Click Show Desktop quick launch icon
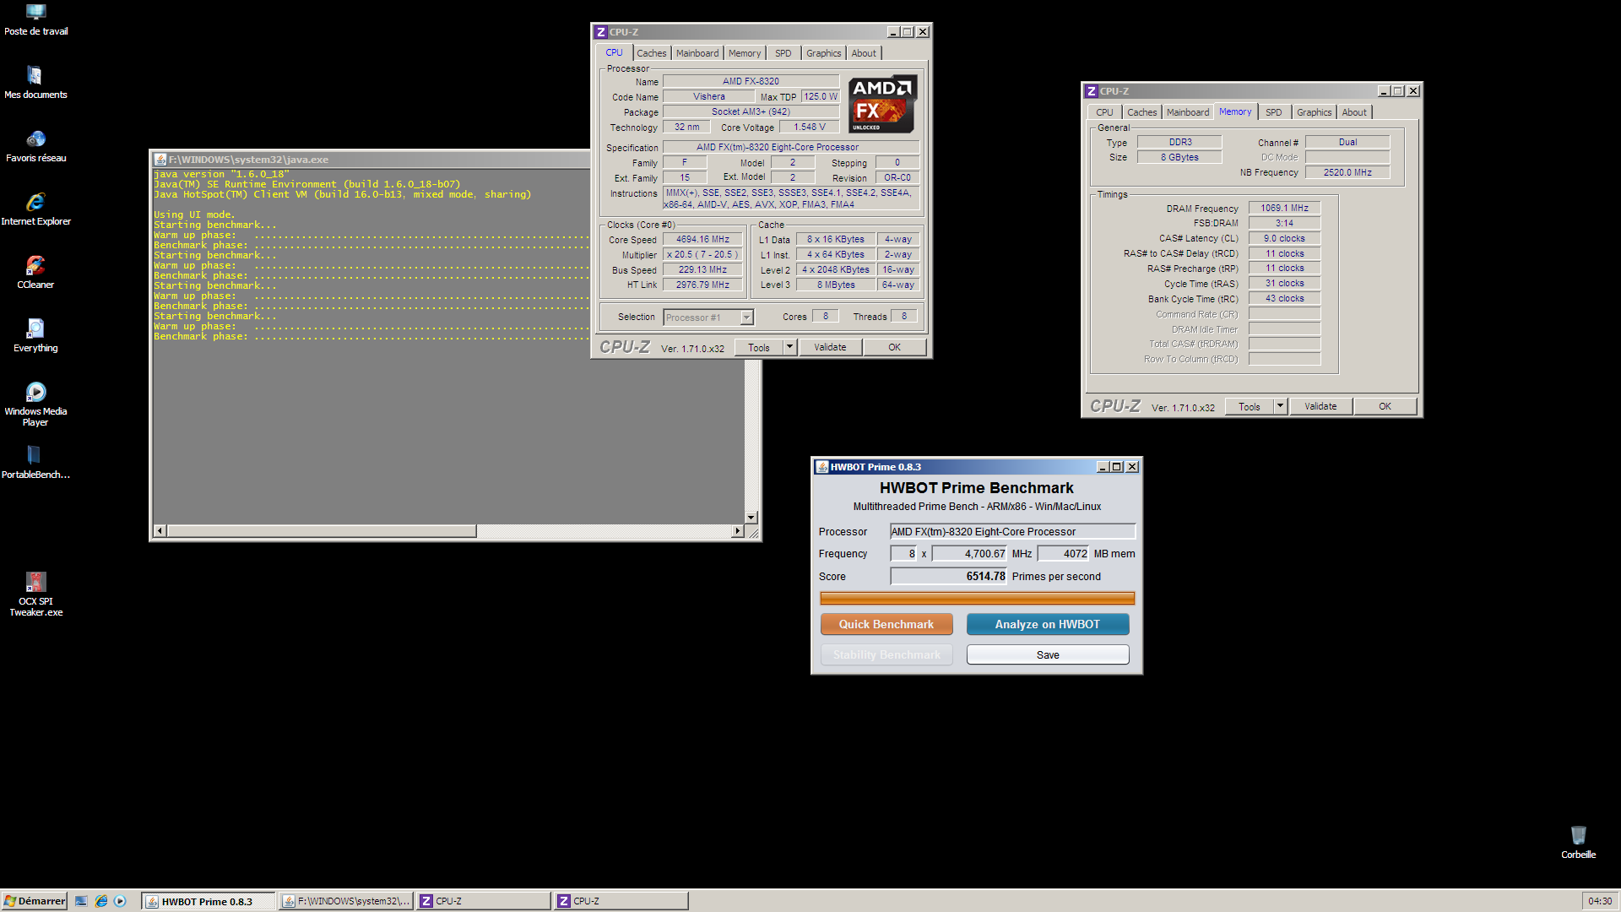 tap(81, 901)
